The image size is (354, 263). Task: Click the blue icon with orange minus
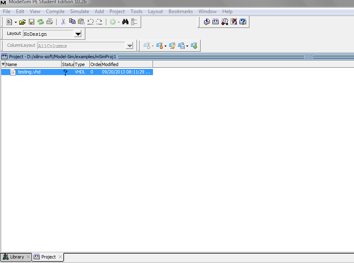pyautogui.click(x=160, y=46)
